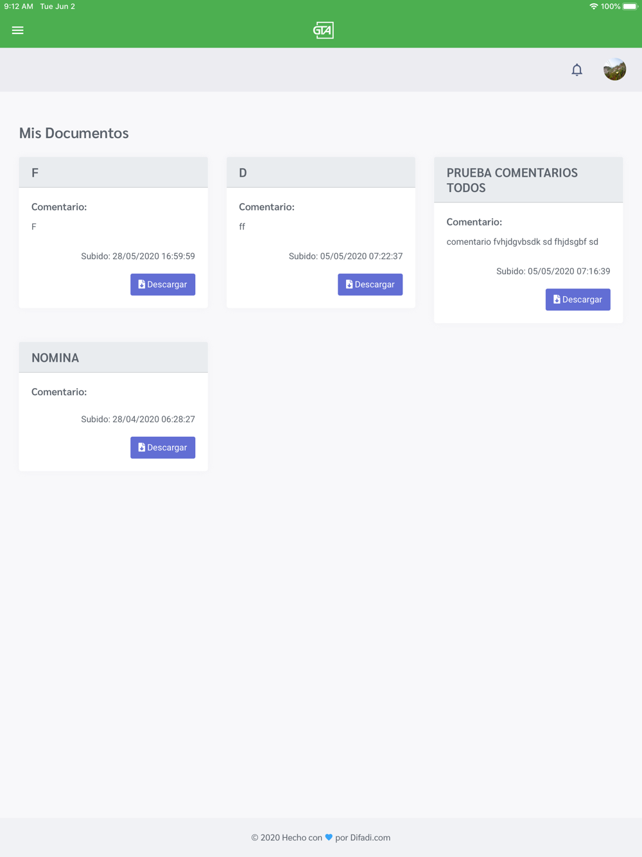Download the document titled D
This screenshot has height=857, width=642.
(x=370, y=285)
